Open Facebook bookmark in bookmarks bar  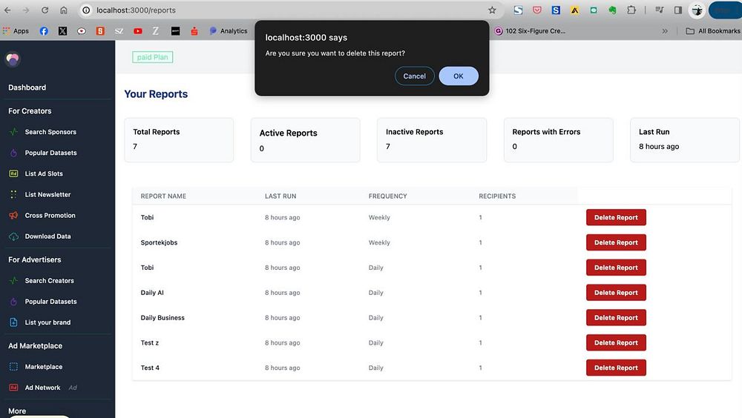pos(44,30)
